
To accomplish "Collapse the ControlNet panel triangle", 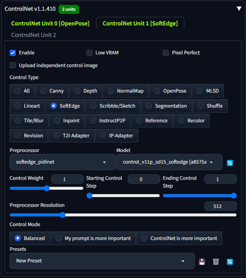I will 239,8.
